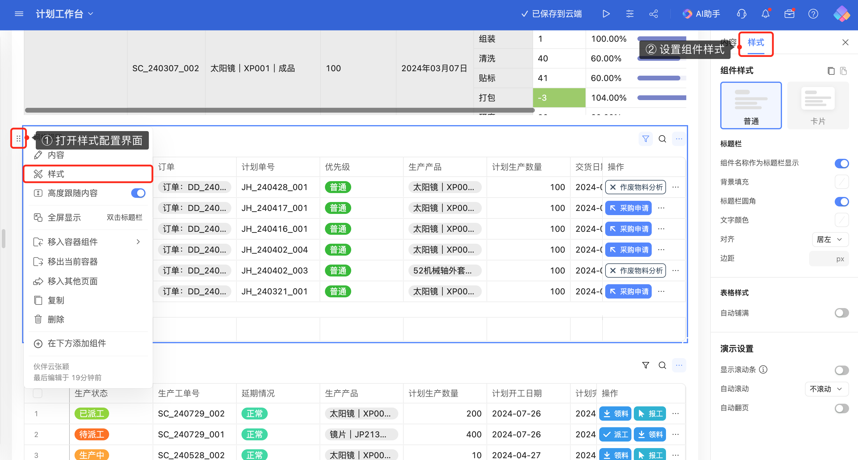Open row menu for JH_240402_003
Screen dimensions: 858x460
coord(676,271)
